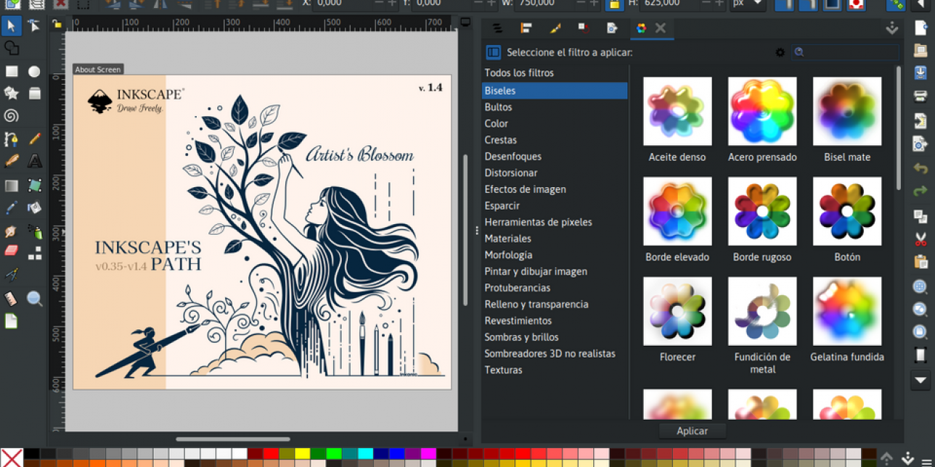The image size is (935, 467).
Task: Close the Filter gallery tab
Action: (661, 28)
